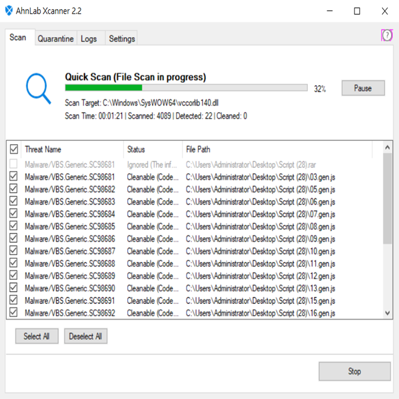399x399 pixels.
Task: Toggle checkbox for Malware/VBS.Generic.SC98692 row
Action: tap(14, 313)
